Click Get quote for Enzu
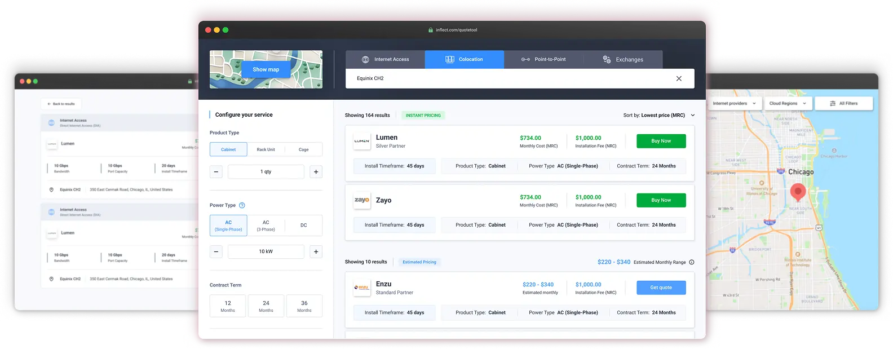The width and height of the screenshot is (893, 349). 661,288
